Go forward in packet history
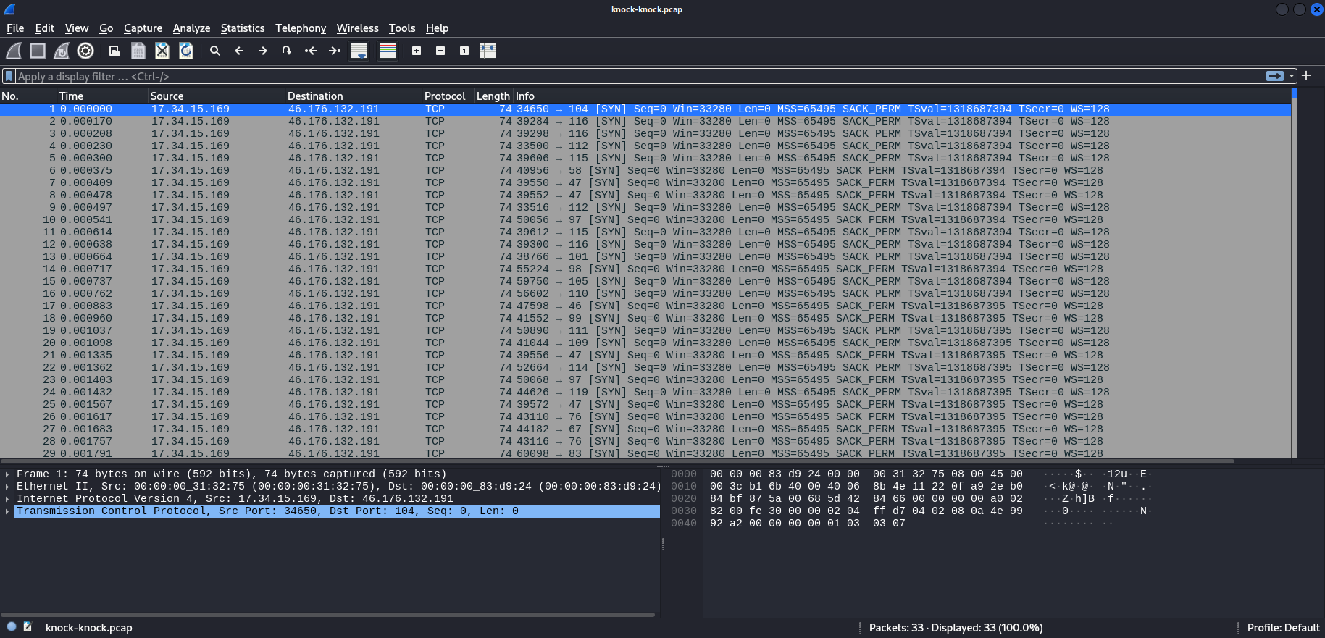The width and height of the screenshot is (1325, 638). point(263,51)
